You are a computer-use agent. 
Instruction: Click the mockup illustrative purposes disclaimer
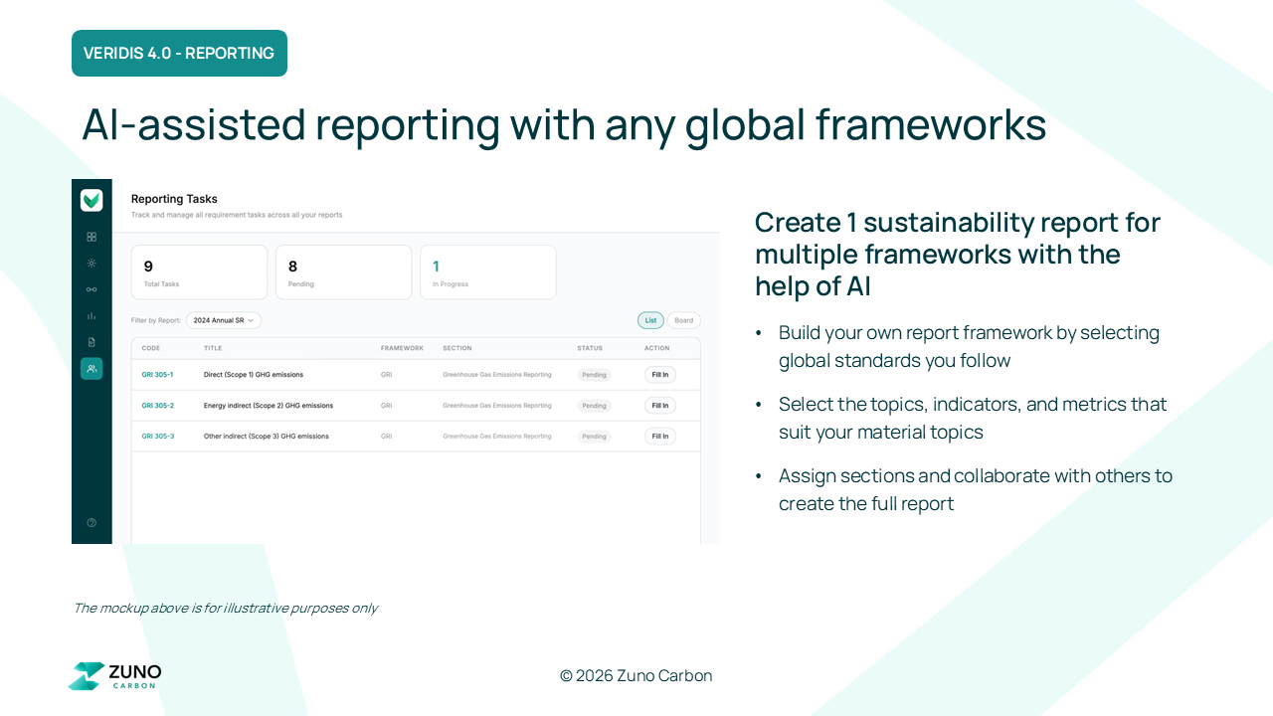(226, 608)
